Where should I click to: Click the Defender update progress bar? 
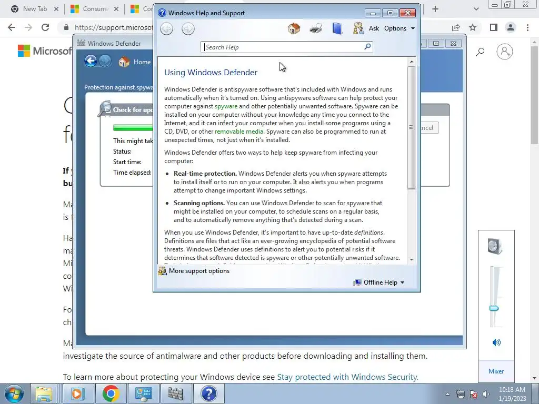point(133,127)
